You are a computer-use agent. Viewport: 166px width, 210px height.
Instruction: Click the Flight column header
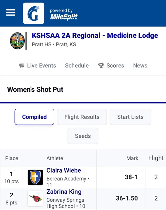coord(156,158)
